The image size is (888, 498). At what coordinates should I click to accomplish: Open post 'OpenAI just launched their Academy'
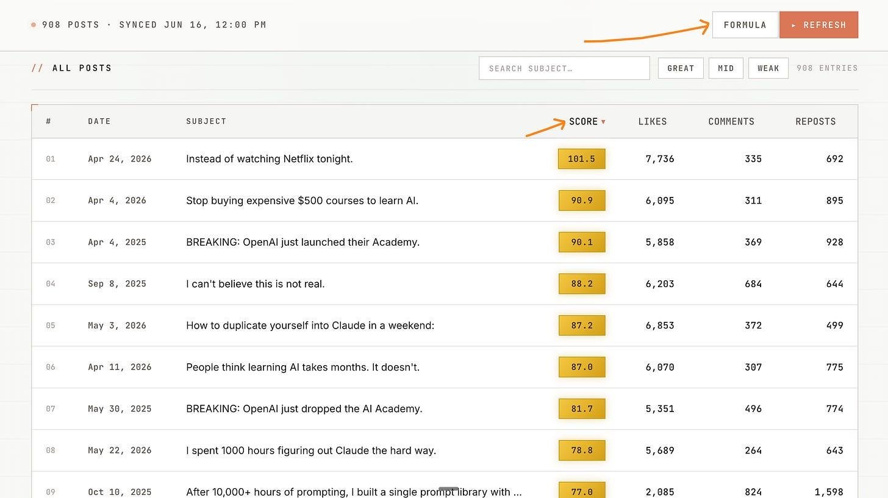pos(303,242)
